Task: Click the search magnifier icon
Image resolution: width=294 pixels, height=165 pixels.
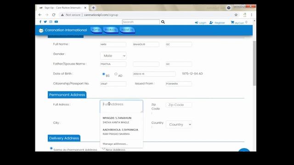Action: pyautogui.click(x=163, y=22)
